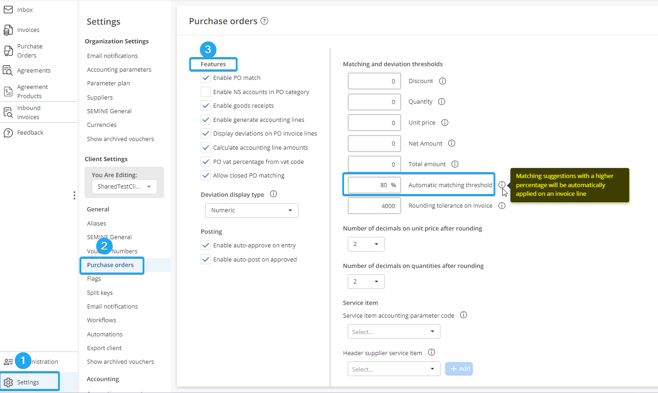
Task: Open Suppliers under Organization Settings
Action: tap(100, 98)
